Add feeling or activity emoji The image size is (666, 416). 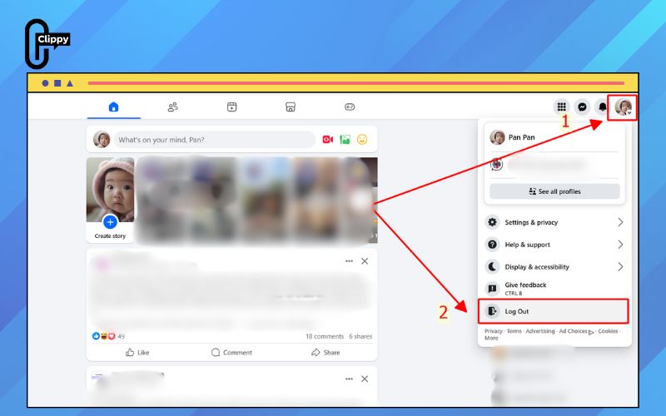[x=362, y=140]
